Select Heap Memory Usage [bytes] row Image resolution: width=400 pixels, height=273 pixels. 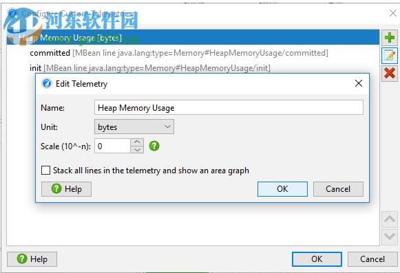tap(193, 37)
